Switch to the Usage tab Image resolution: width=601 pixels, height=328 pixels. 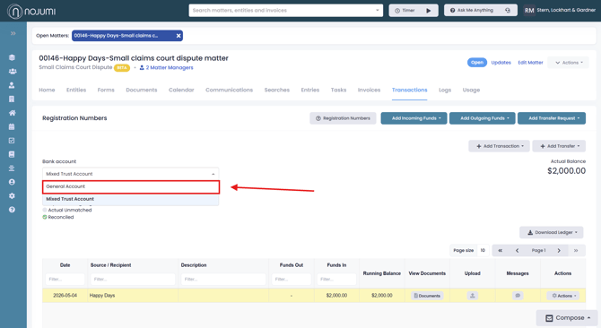[x=471, y=90]
